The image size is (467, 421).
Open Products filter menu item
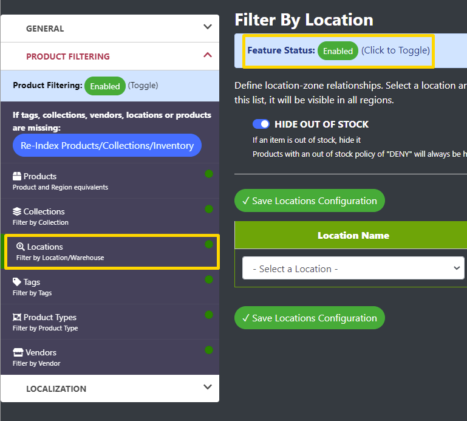click(x=110, y=181)
